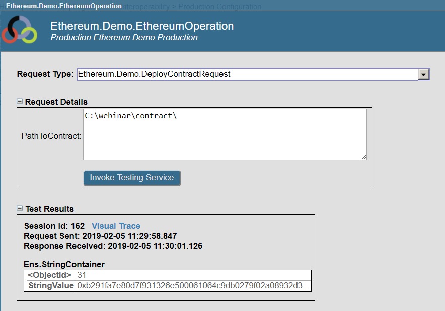Click the header title Ethereum.Demo.EthereumOperation
This screenshot has width=445, height=311.
tap(142, 26)
